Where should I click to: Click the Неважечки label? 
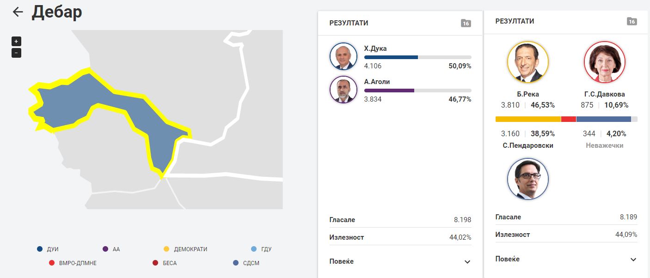604,145
